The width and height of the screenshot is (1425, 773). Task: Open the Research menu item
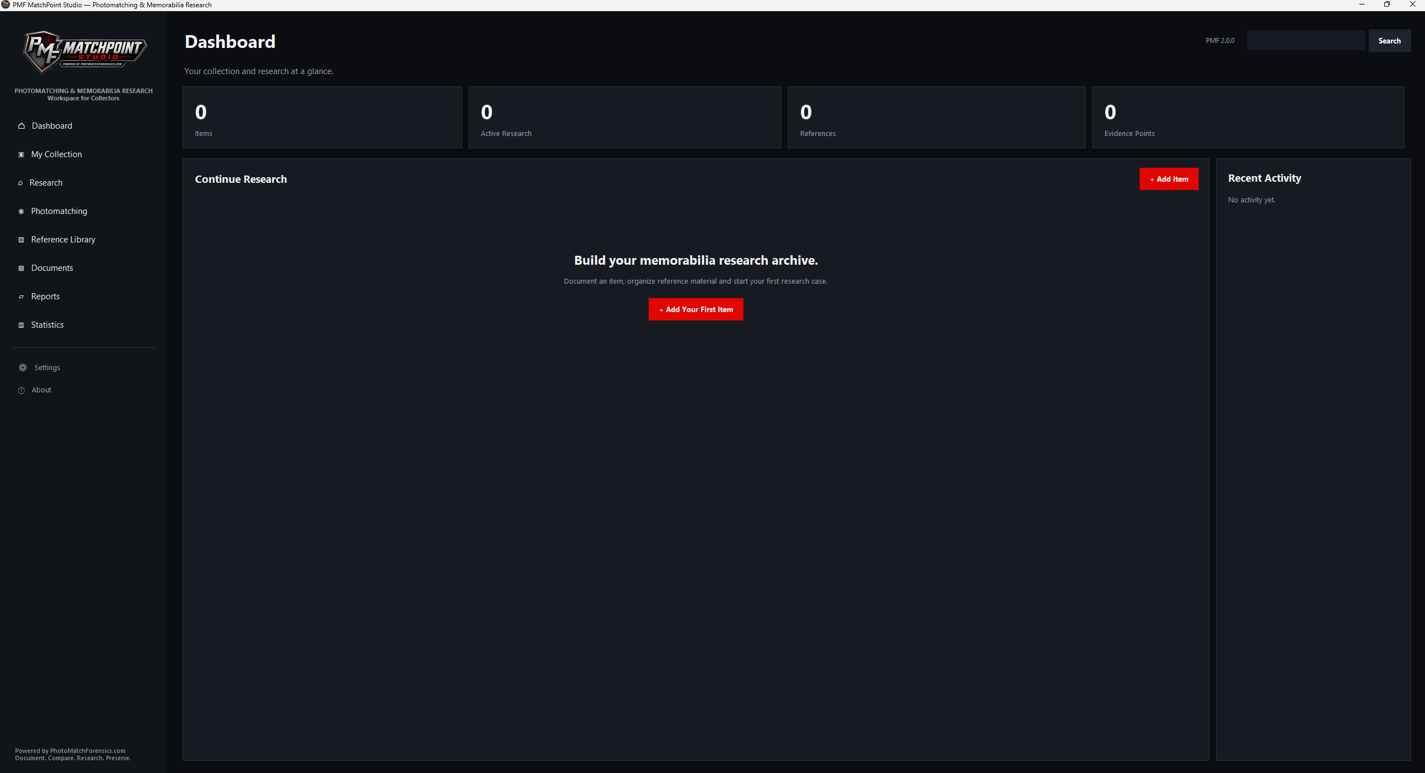click(x=46, y=183)
